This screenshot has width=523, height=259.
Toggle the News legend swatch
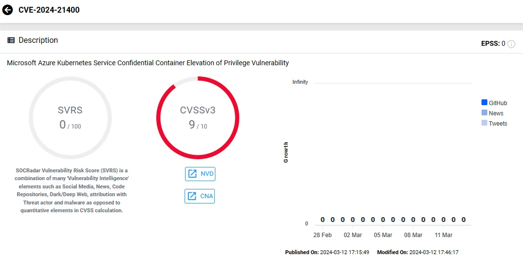click(484, 113)
